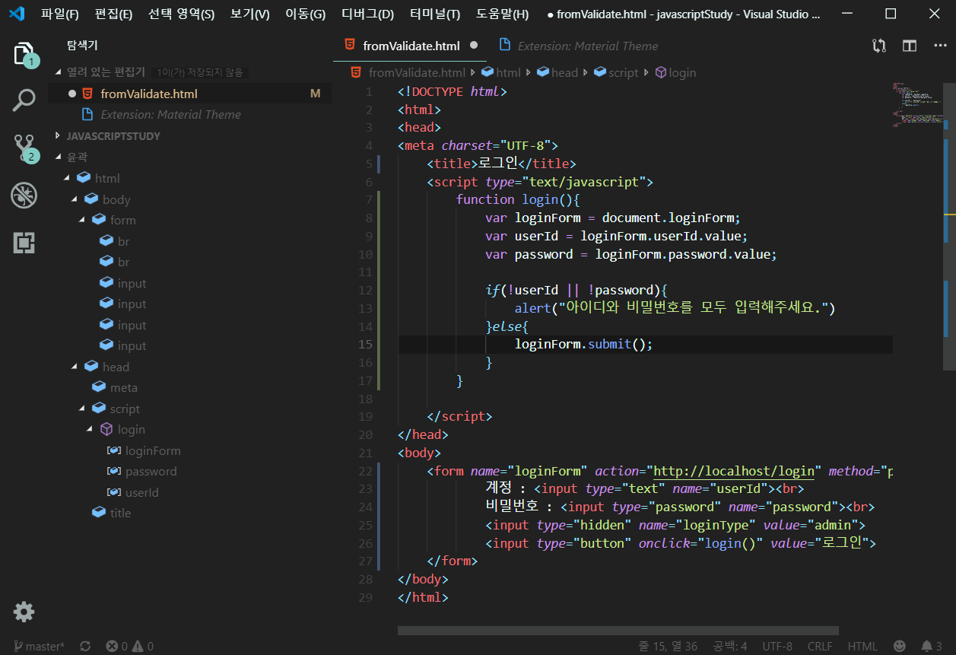Show notifications via bell icon
956x655 pixels.
click(x=932, y=647)
